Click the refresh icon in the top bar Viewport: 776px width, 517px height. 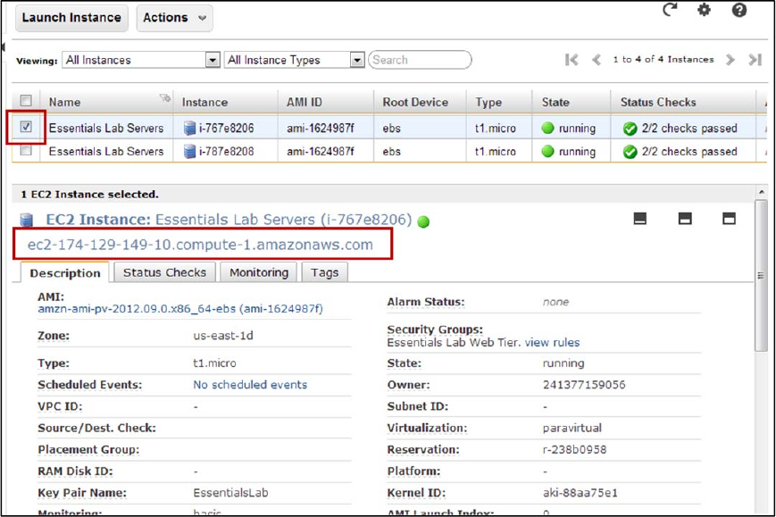pos(670,10)
